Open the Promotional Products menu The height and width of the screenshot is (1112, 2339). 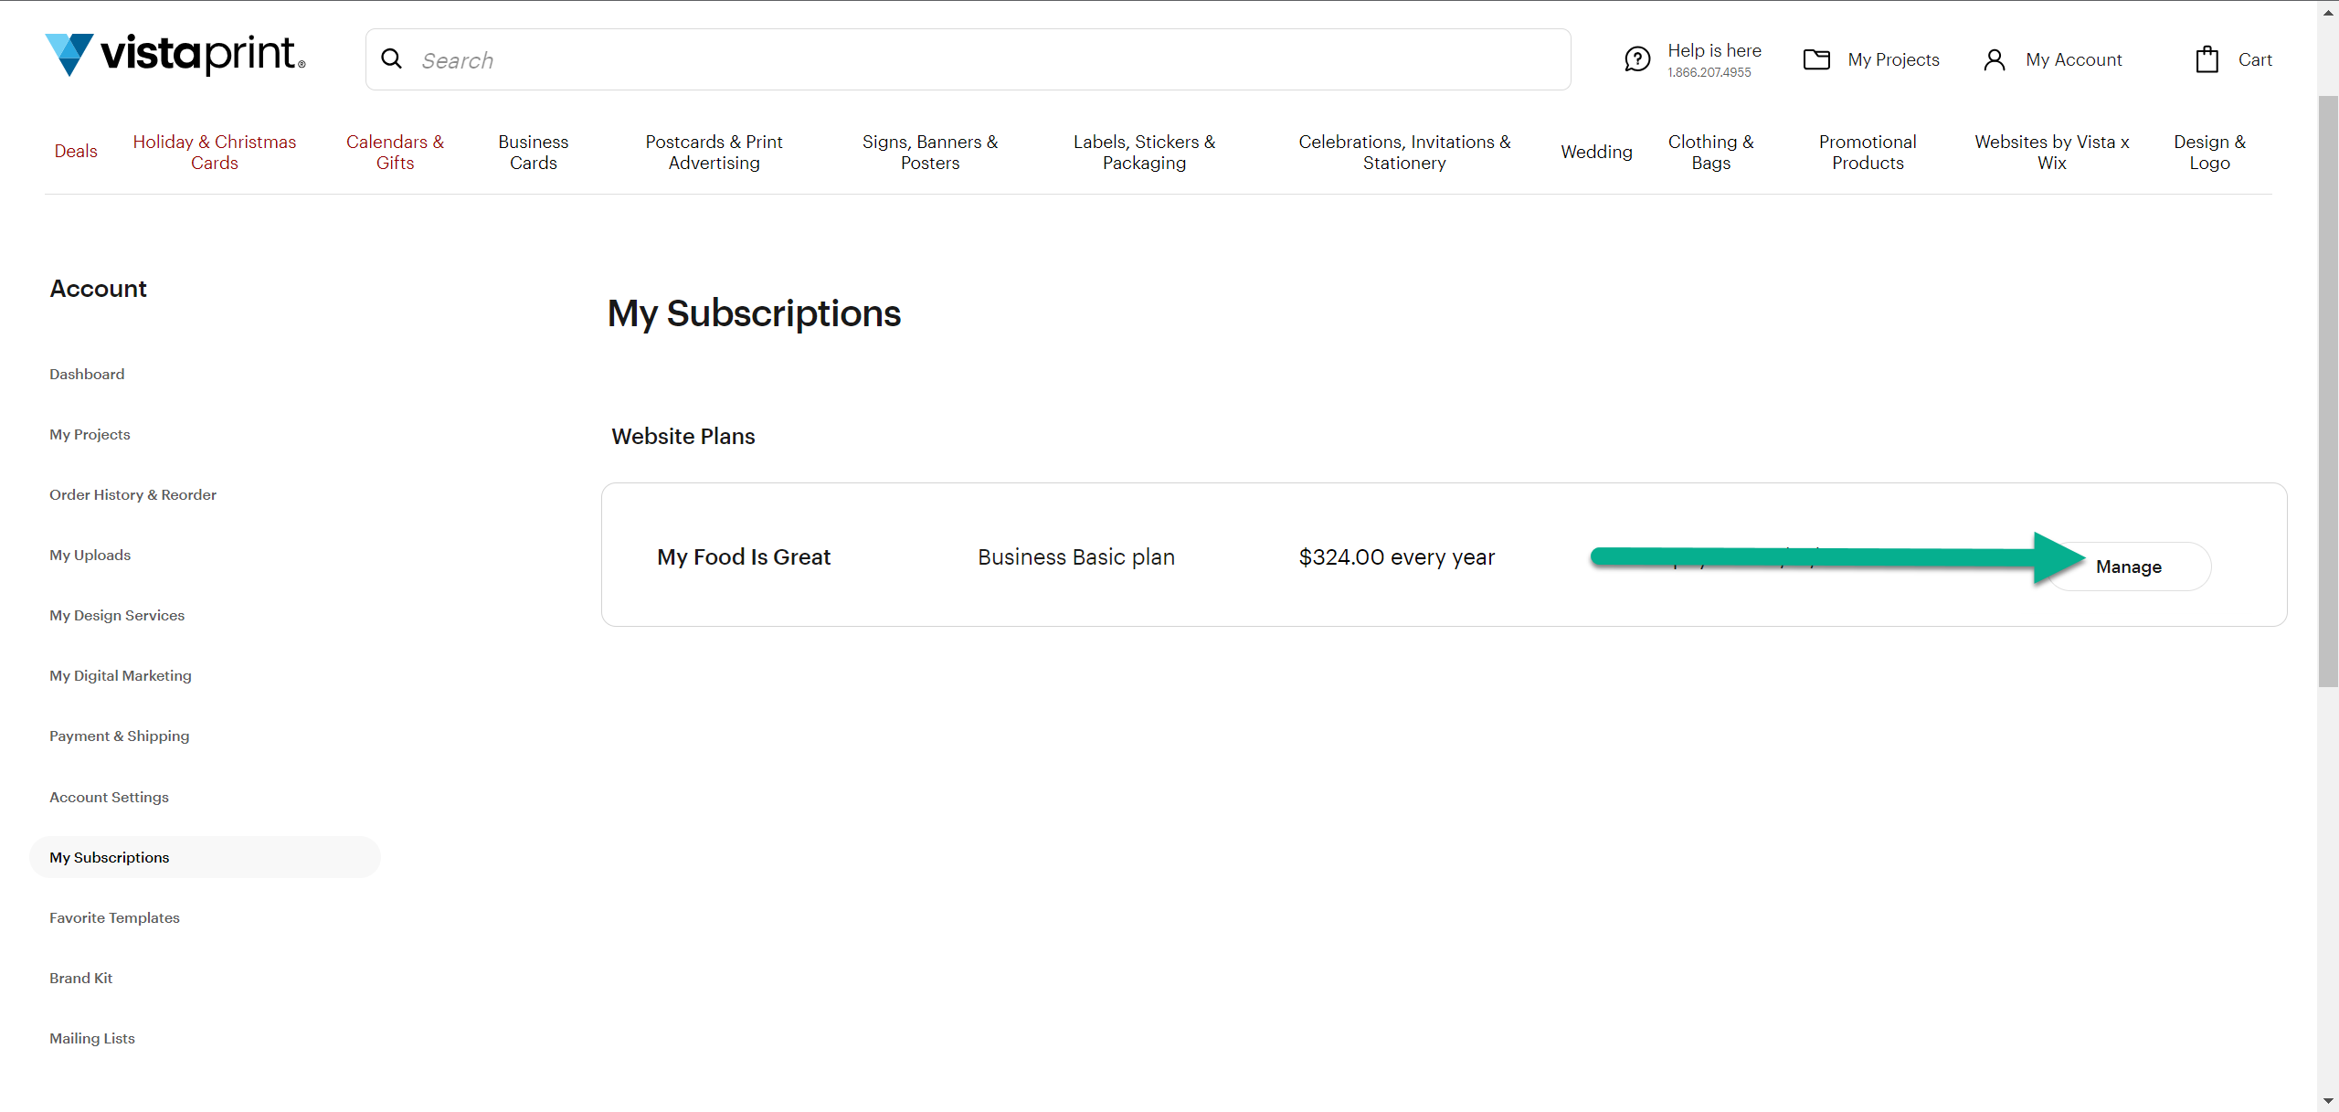tap(1868, 152)
